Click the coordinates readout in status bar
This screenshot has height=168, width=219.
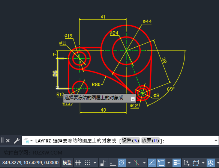point(30,163)
